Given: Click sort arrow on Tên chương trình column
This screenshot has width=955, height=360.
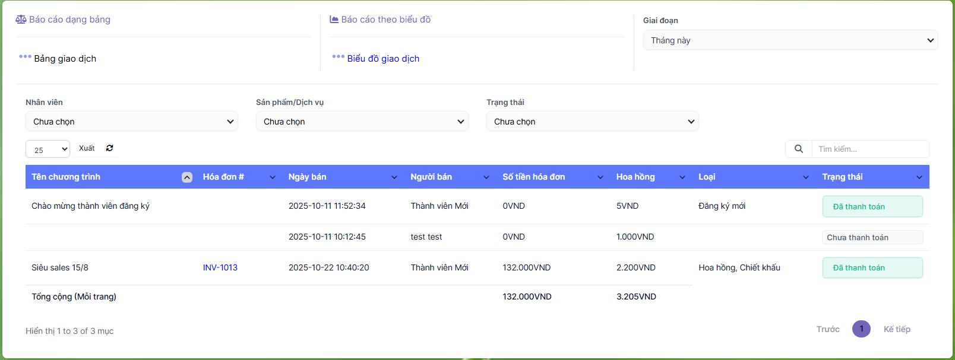Looking at the screenshot, I should coord(187,177).
